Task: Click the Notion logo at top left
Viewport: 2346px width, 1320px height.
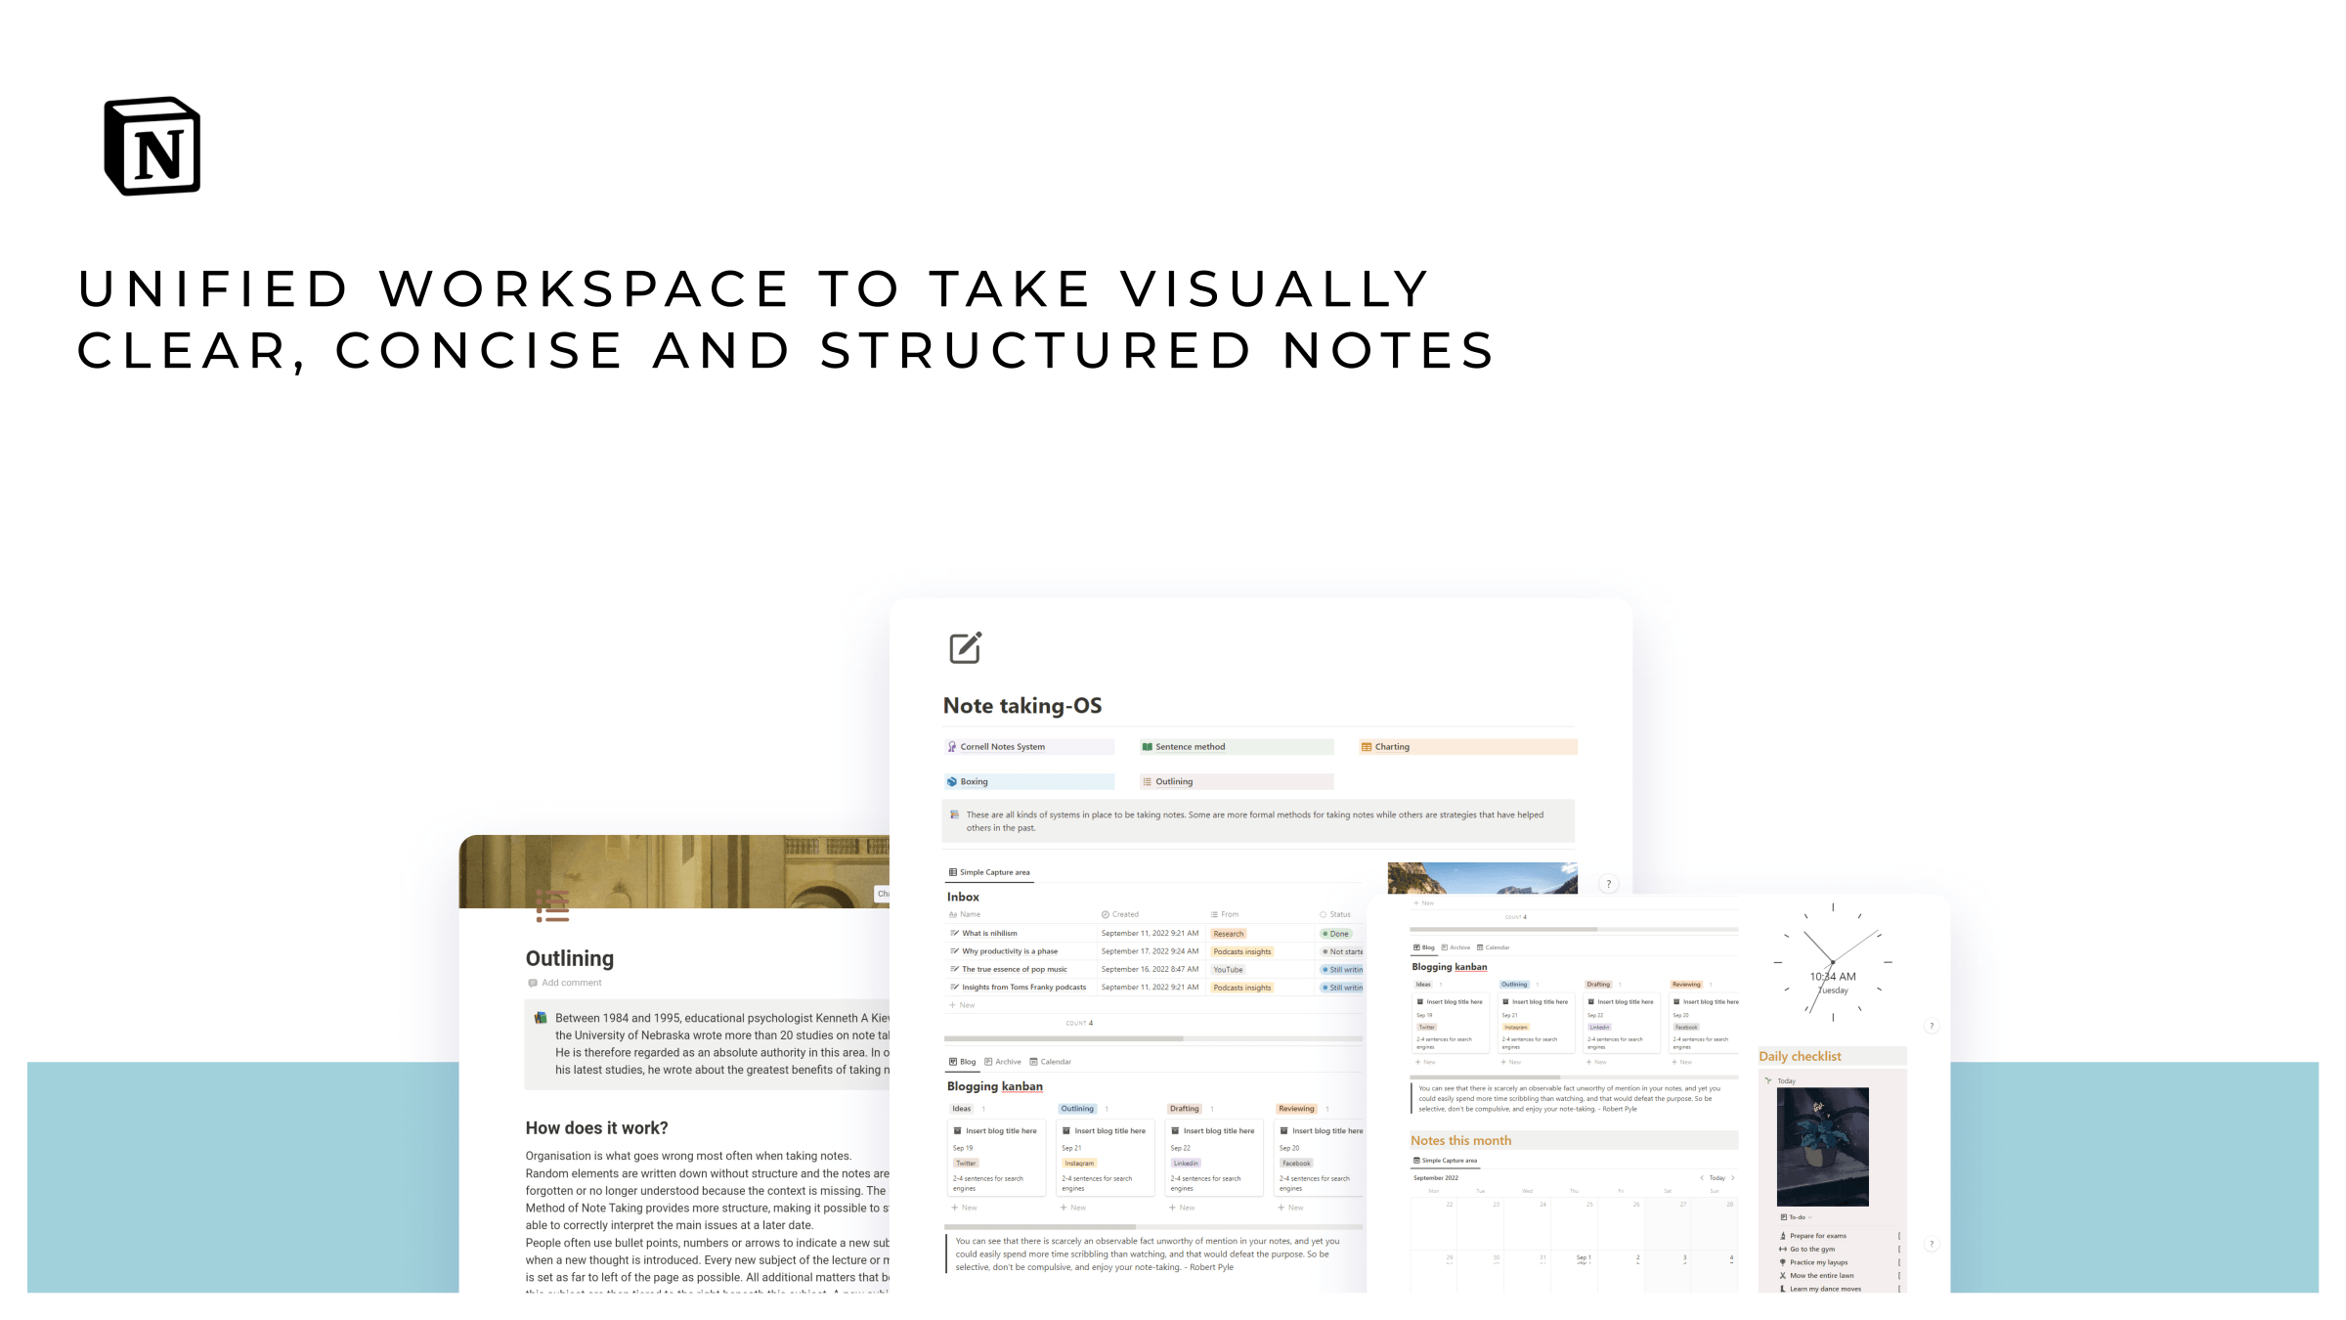Action: 152,146
